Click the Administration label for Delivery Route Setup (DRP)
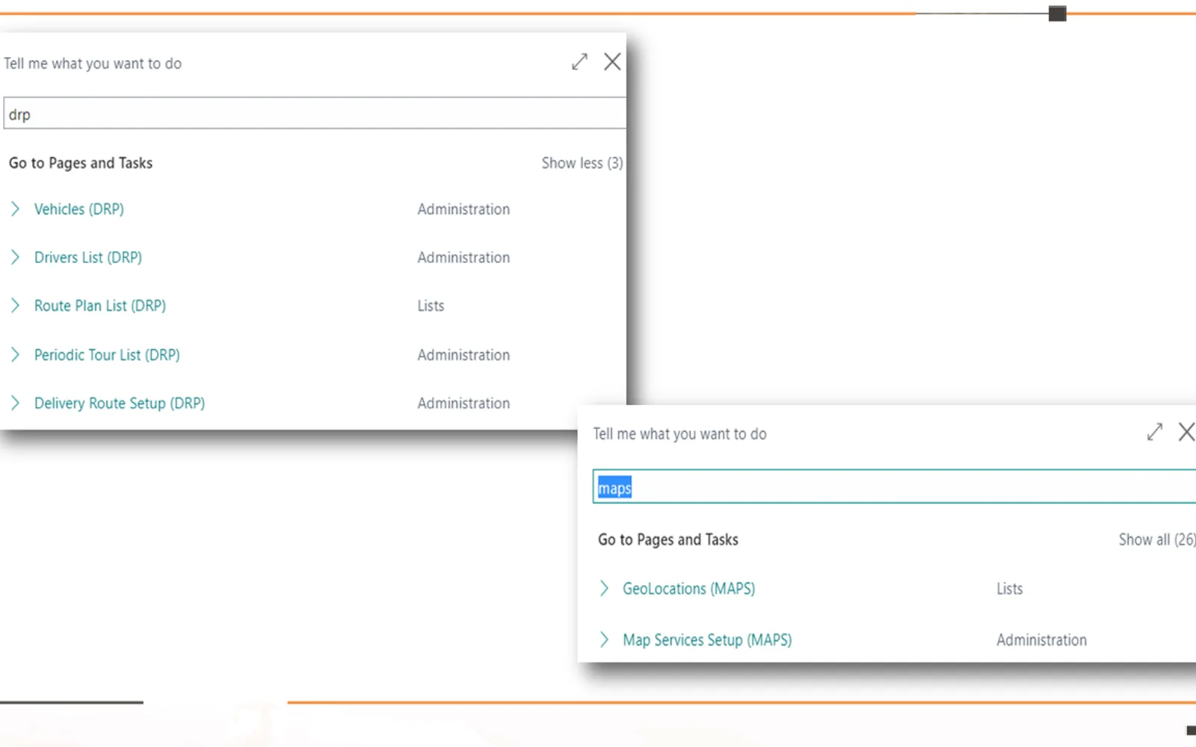The width and height of the screenshot is (1196, 747). pos(463,403)
